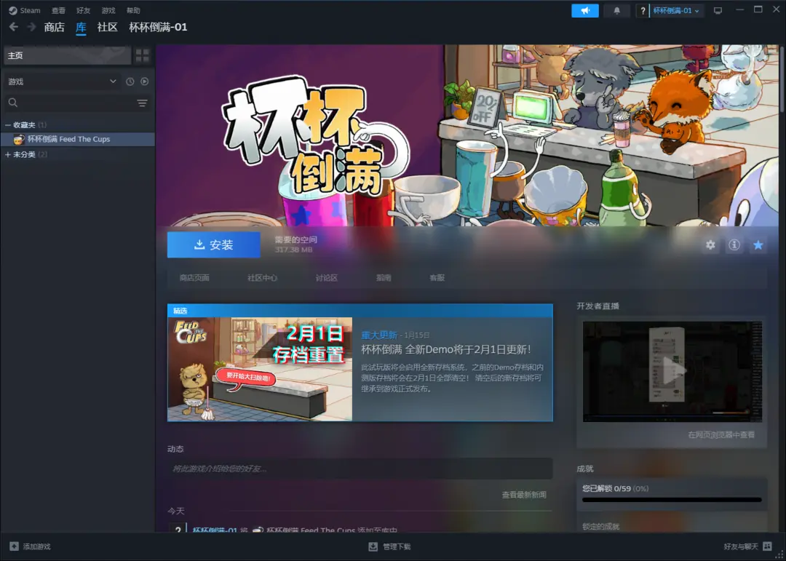Viewport: 786px width, 561px height.
Task: Expand the 未分类 collection
Action: (8, 155)
